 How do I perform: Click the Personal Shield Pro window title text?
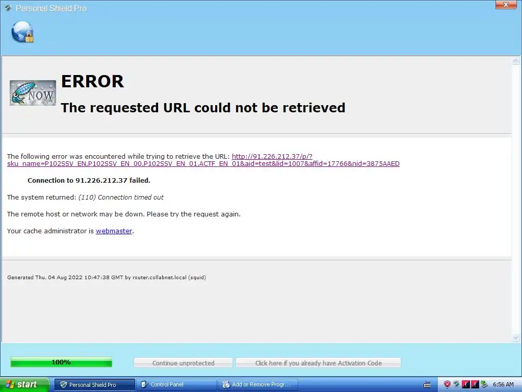pyautogui.click(x=51, y=8)
